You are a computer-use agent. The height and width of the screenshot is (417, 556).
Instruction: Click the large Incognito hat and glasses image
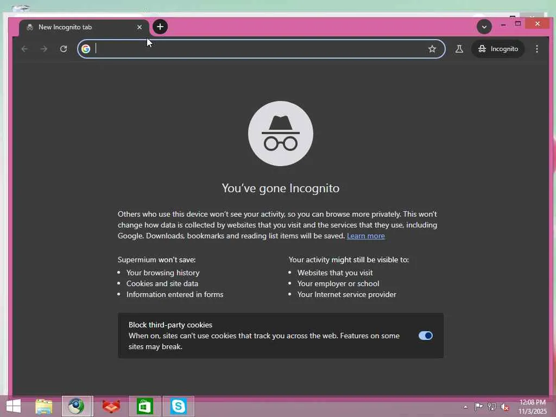pos(281,134)
